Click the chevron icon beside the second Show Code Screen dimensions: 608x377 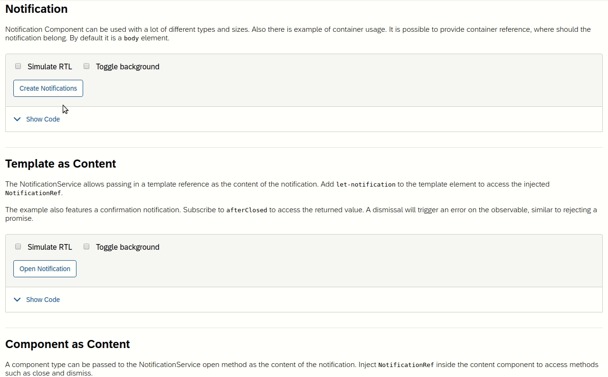coord(17,300)
